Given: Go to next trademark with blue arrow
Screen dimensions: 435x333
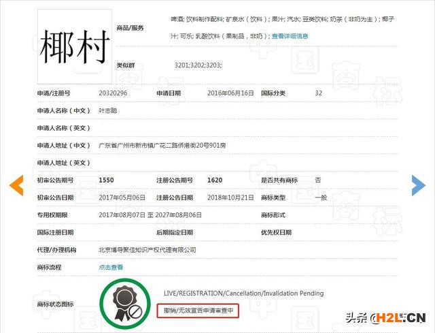Looking at the screenshot, I should [x=419, y=185].
